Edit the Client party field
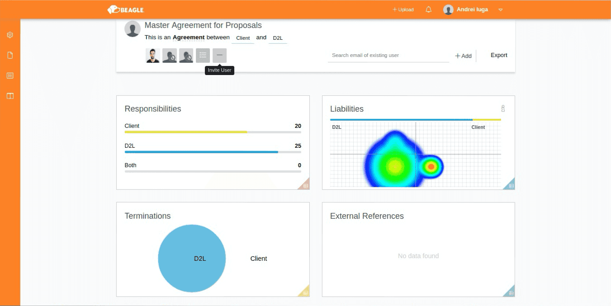Image resolution: width=611 pixels, height=306 pixels. (243, 38)
